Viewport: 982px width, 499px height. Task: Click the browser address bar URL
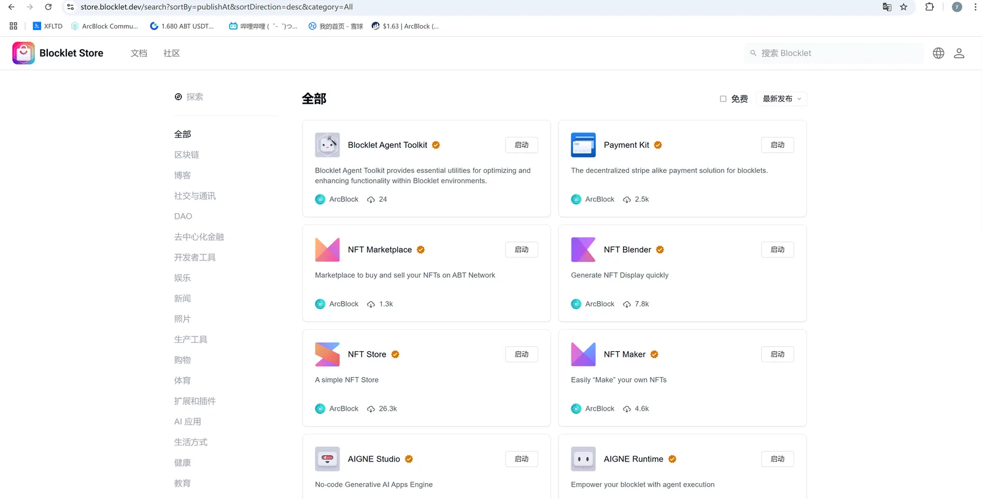click(217, 7)
